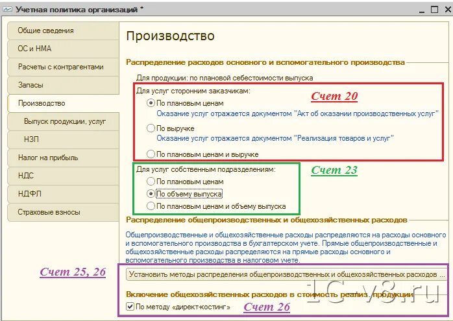Open Выпуск продукции, услуг subsection
Screen dimensions: 453x321
point(63,121)
